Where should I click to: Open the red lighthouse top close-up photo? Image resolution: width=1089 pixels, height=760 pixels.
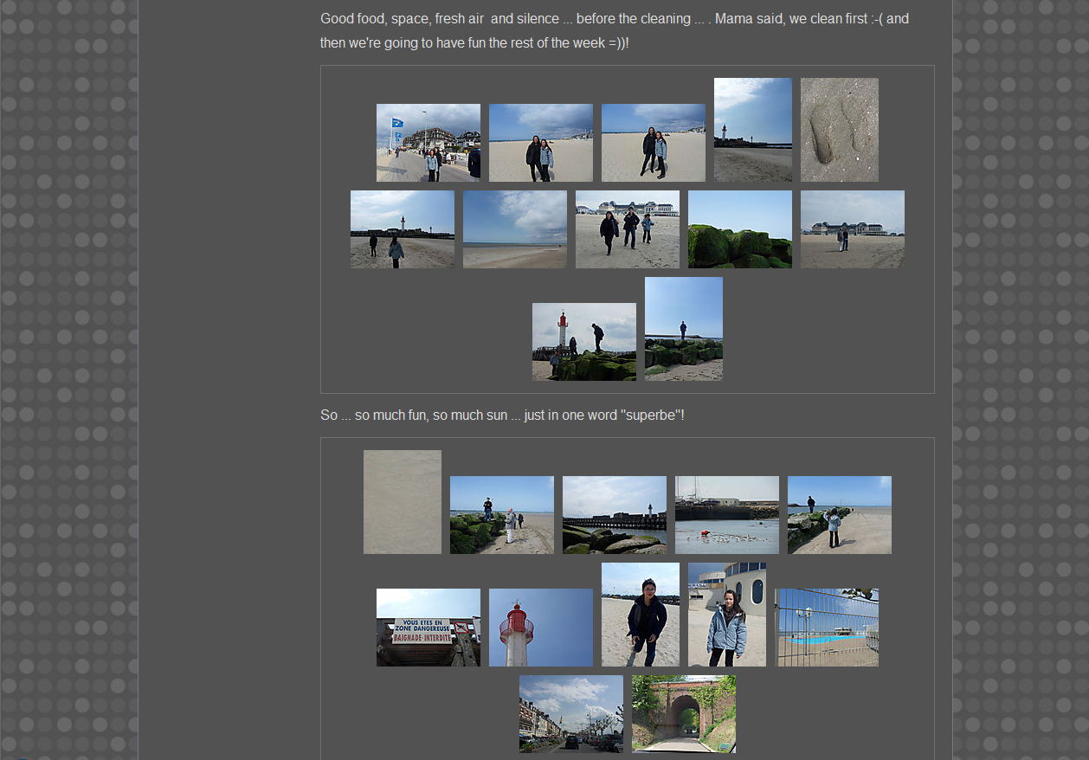point(540,628)
